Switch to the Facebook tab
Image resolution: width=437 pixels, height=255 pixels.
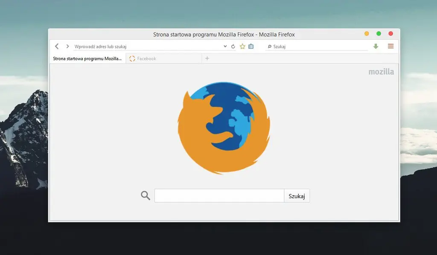point(164,59)
